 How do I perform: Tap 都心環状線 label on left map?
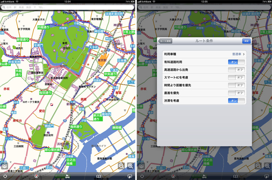click(x=52, y=149)
